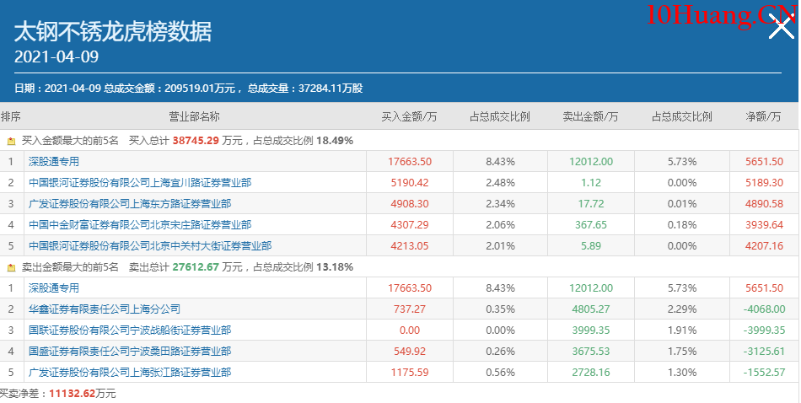
Task: Click the sell amount 5.89
Action: [x=591, y=245]
